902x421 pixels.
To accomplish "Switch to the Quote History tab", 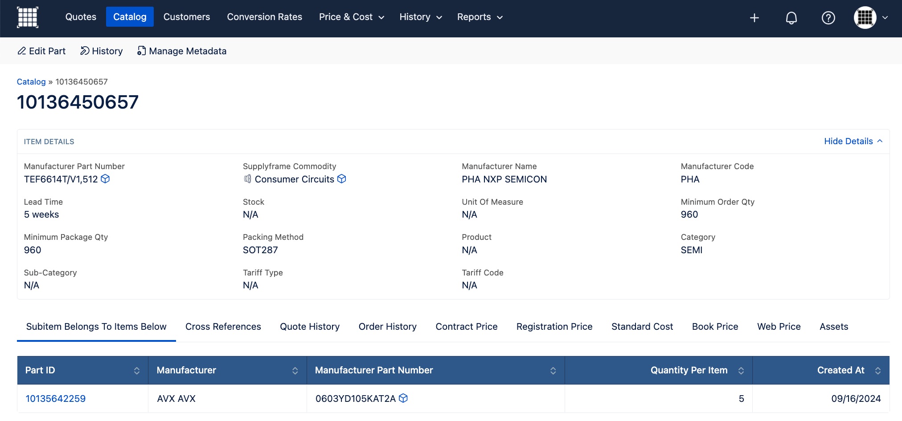I will tap(310, 327).
